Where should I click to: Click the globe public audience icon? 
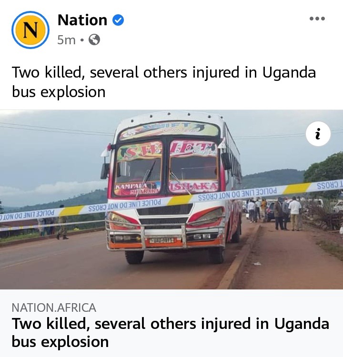[x=94, y=40]
